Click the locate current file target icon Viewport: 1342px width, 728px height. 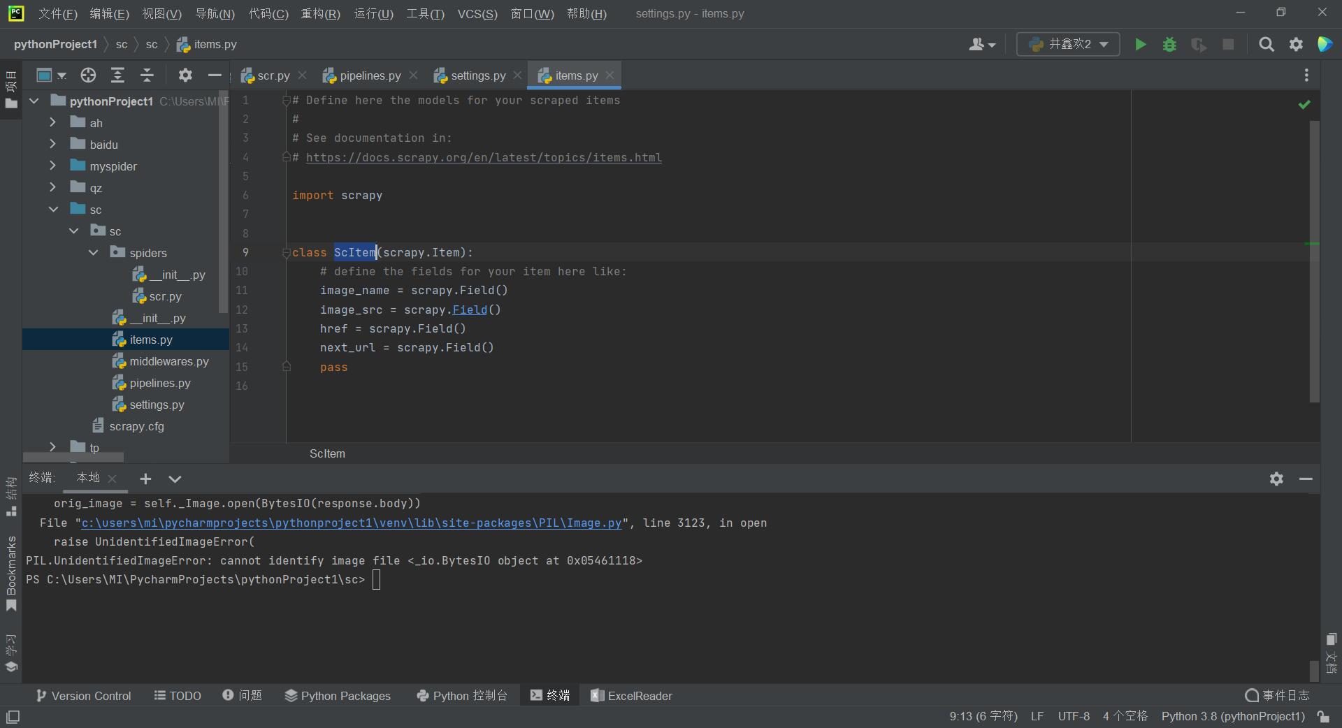pos(88,75)
